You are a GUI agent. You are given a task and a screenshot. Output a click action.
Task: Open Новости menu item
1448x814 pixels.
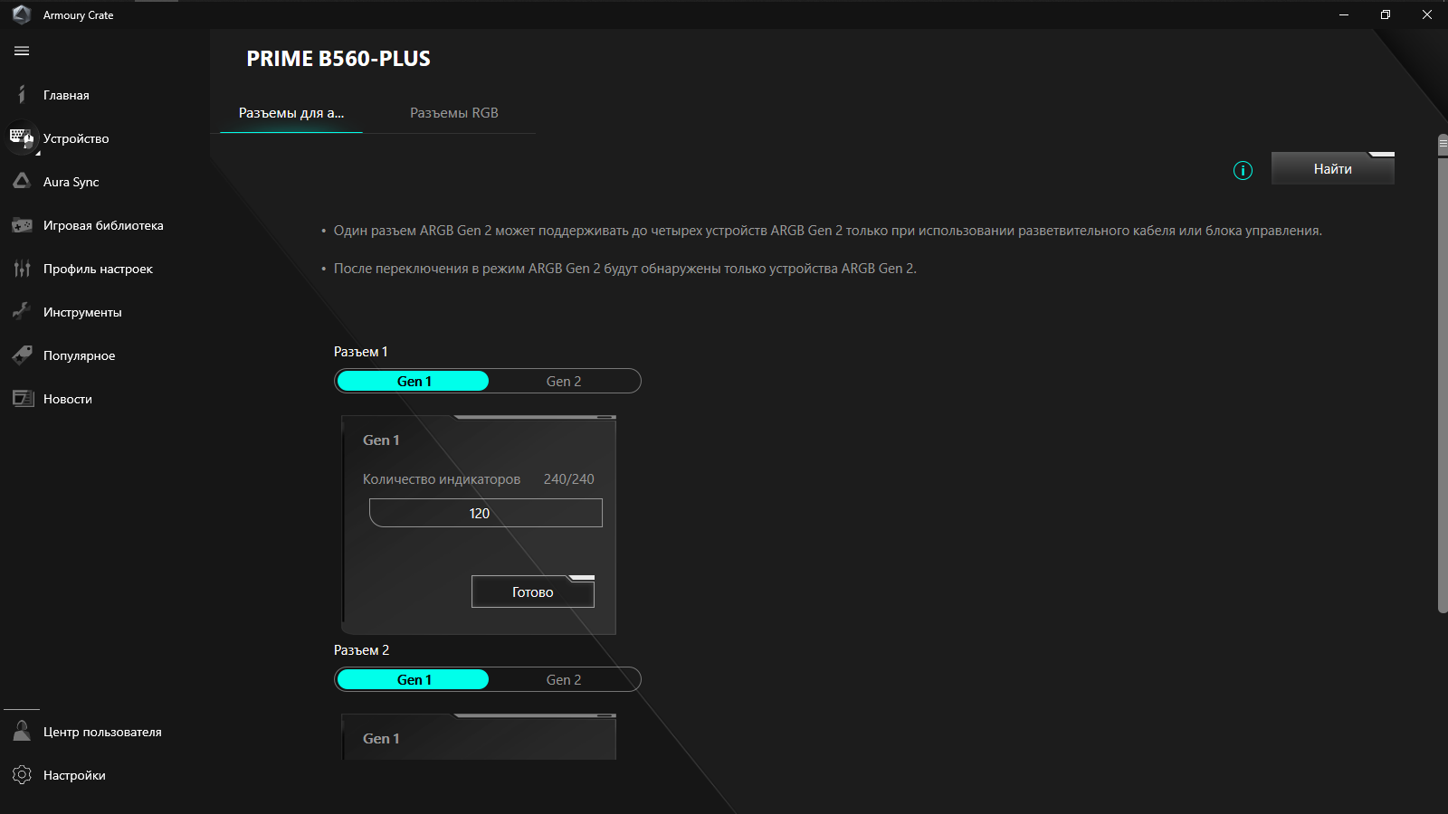coord(68,399)
